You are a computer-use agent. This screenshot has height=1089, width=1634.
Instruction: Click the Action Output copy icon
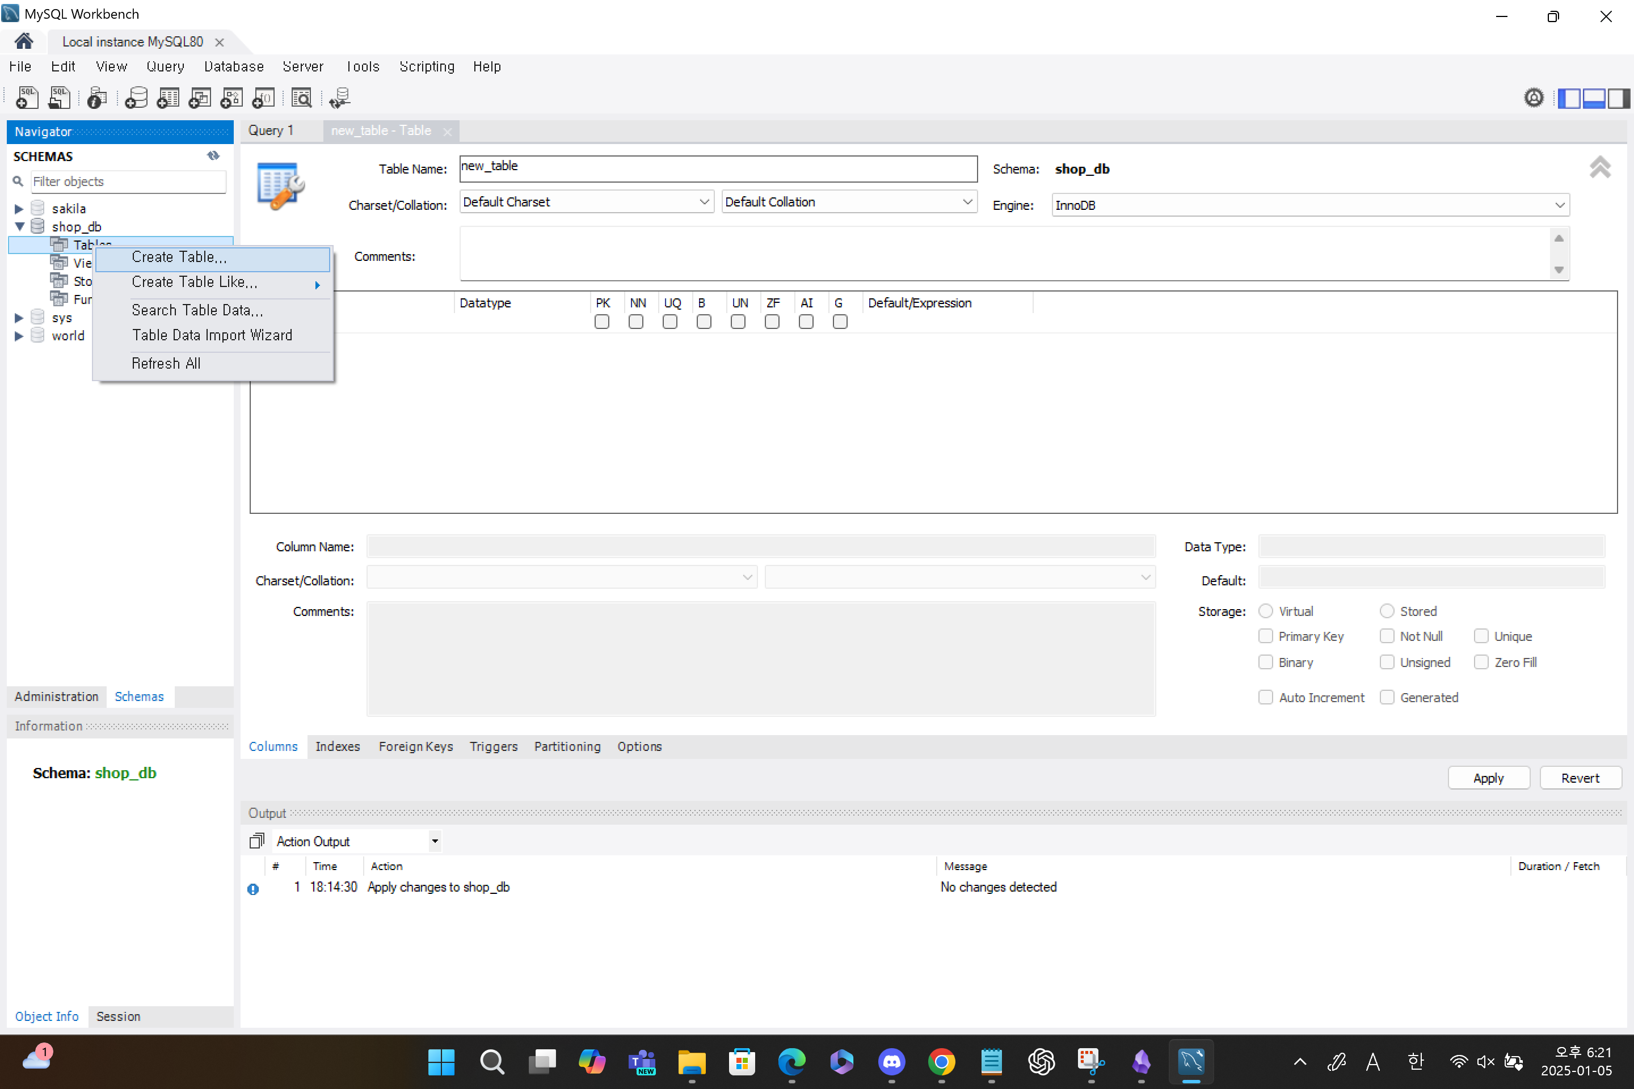click(x=257, y=841)
